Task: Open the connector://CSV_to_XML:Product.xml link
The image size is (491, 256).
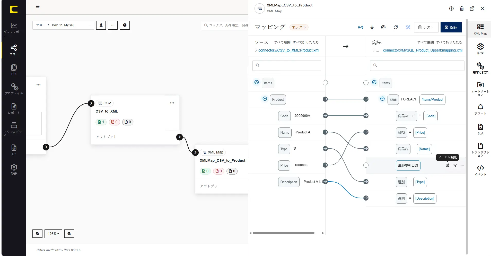Action: click(289, 50)
